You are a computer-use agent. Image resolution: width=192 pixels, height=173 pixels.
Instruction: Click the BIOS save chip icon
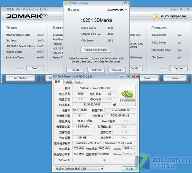pyautogui.click(x=115, y=104)
